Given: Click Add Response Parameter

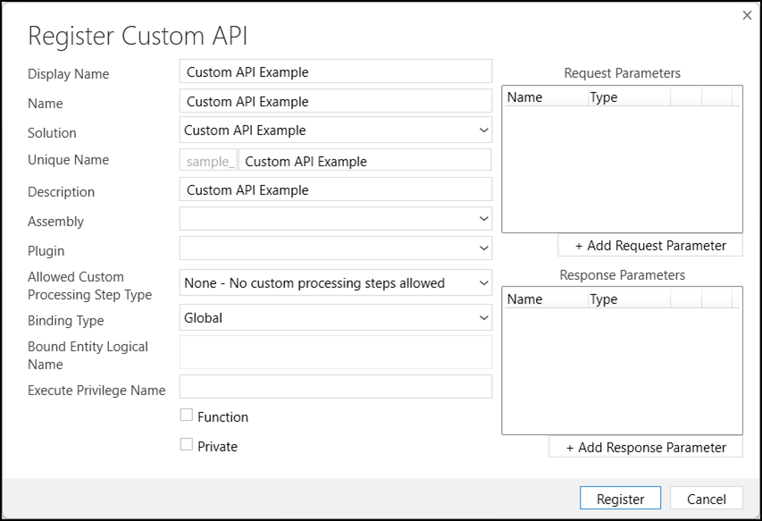Looking at the screenshot, I should [x=645, y=447].
